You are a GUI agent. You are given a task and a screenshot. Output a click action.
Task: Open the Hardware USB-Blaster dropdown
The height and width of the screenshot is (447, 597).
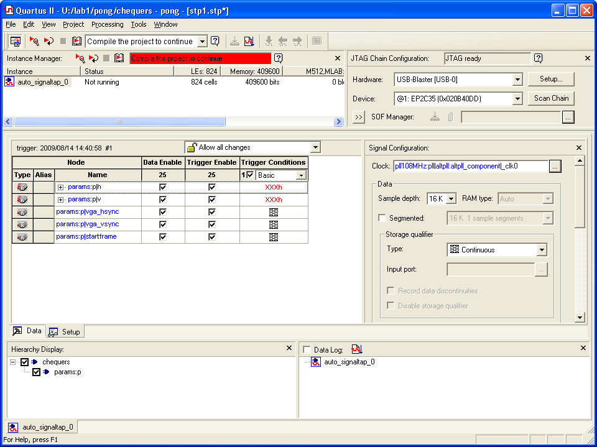pos(517,80)
